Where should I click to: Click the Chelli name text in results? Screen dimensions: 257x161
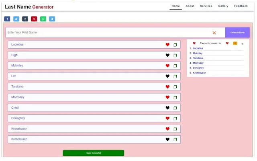15,107
